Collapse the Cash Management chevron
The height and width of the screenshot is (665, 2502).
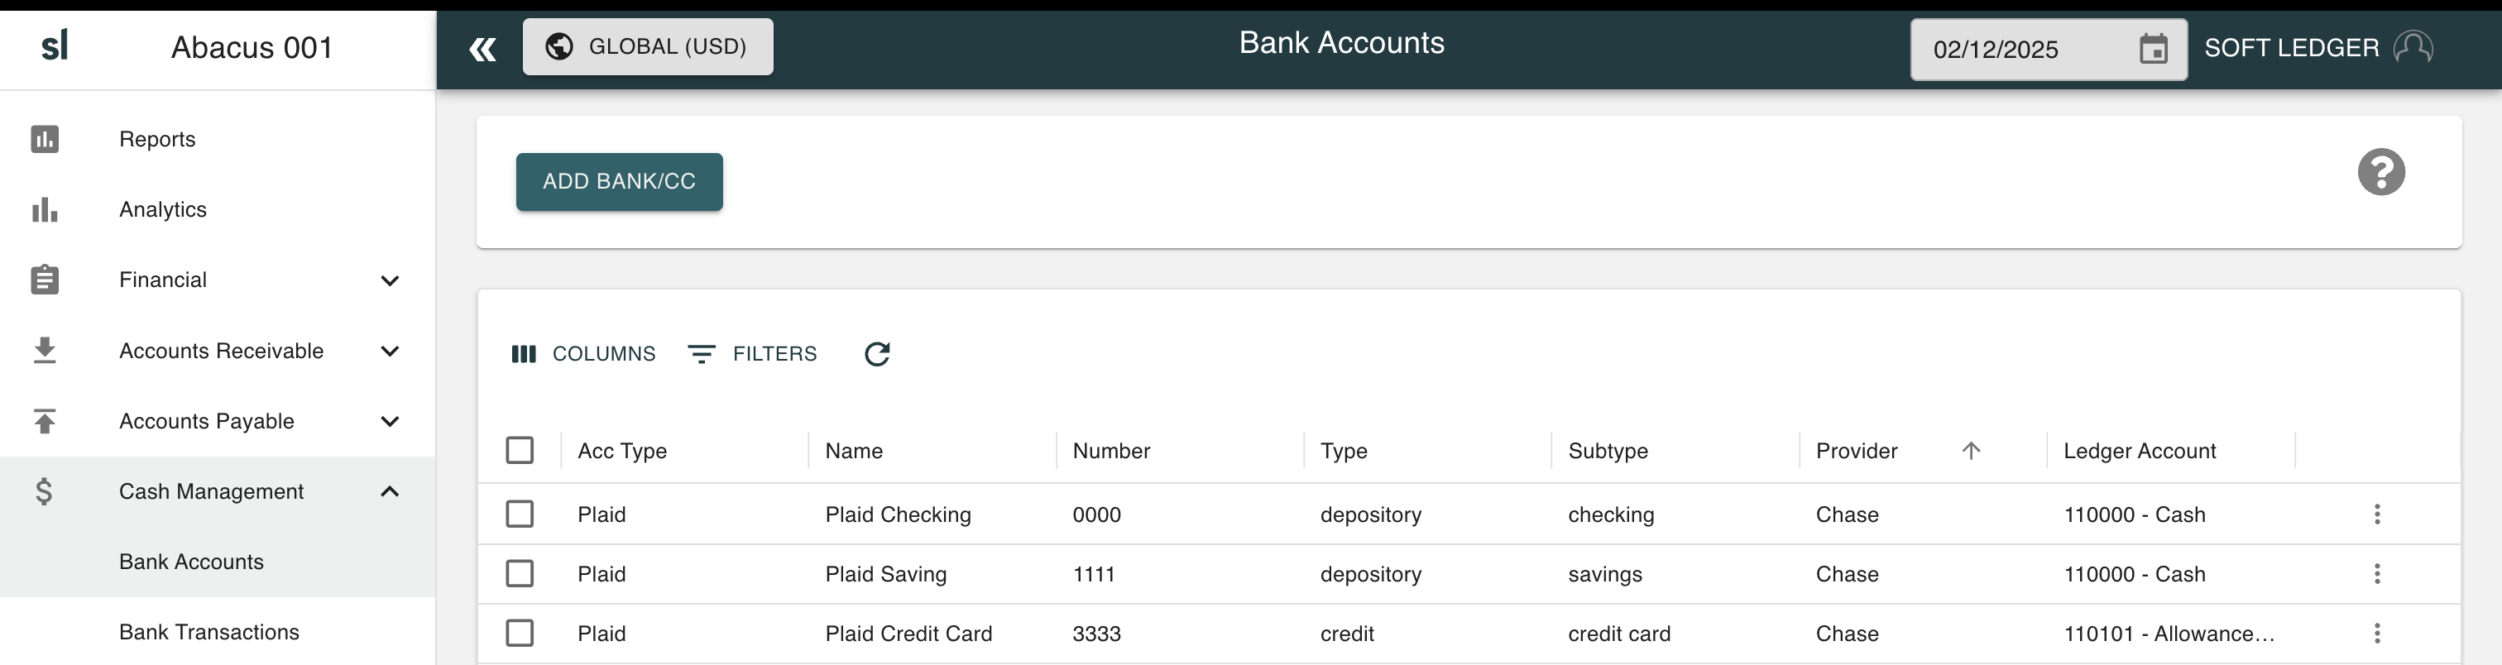tap(390, 491)
